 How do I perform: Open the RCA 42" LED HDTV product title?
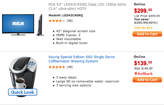click(87, 6)
